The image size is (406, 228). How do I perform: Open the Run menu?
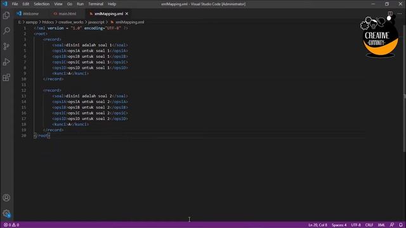click(80, 4)
